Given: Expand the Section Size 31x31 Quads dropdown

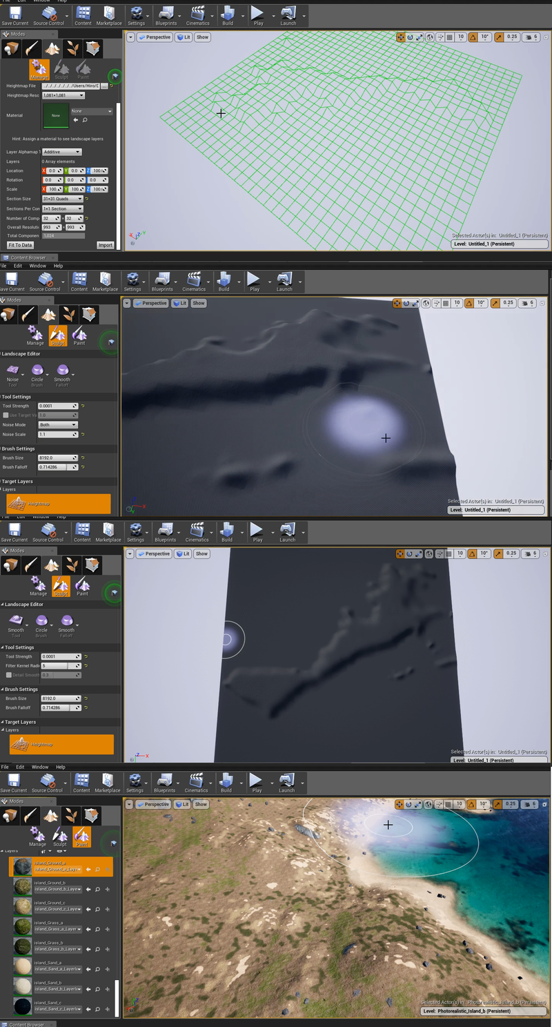Looking at the screenshot, I should (63, 199).
